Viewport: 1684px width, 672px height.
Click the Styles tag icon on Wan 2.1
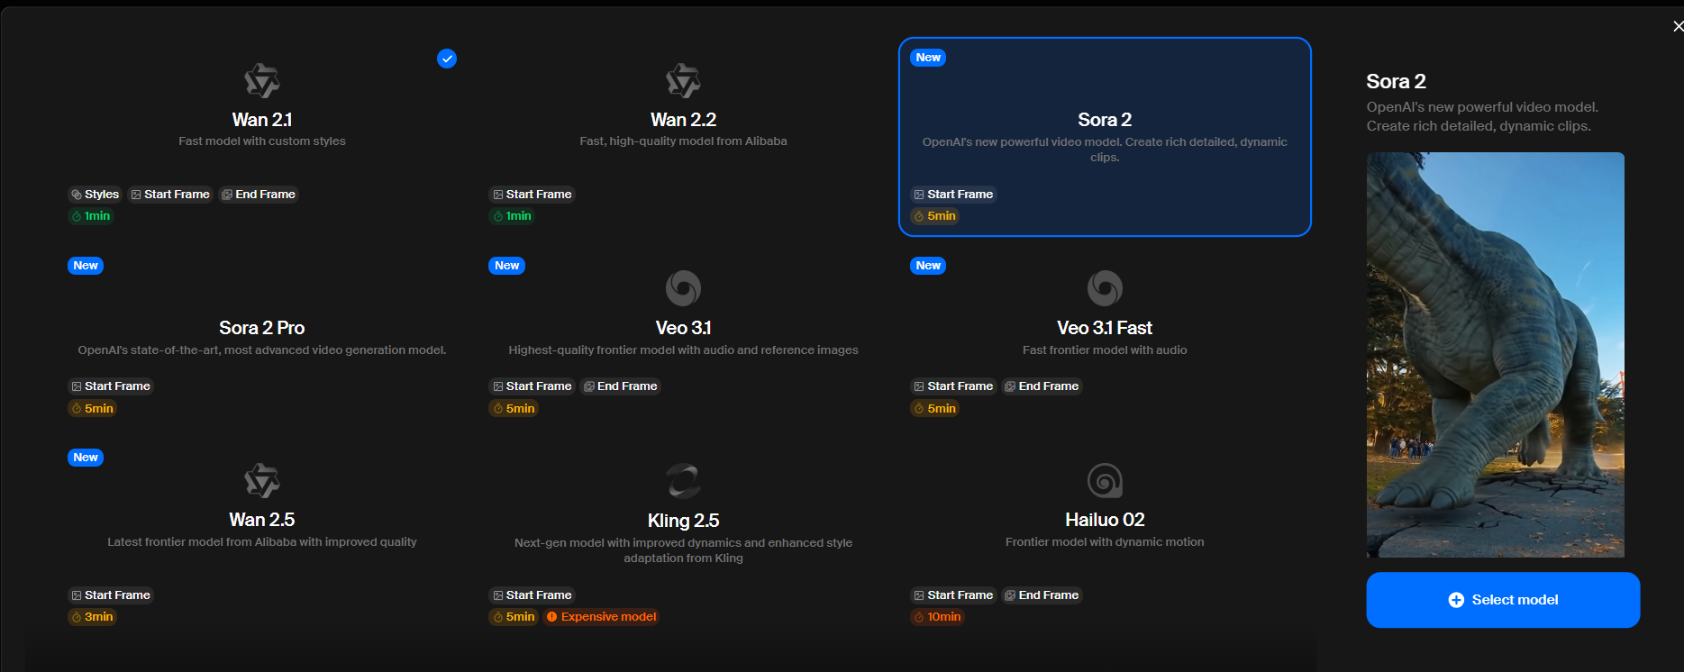click(x=77, y=195)
